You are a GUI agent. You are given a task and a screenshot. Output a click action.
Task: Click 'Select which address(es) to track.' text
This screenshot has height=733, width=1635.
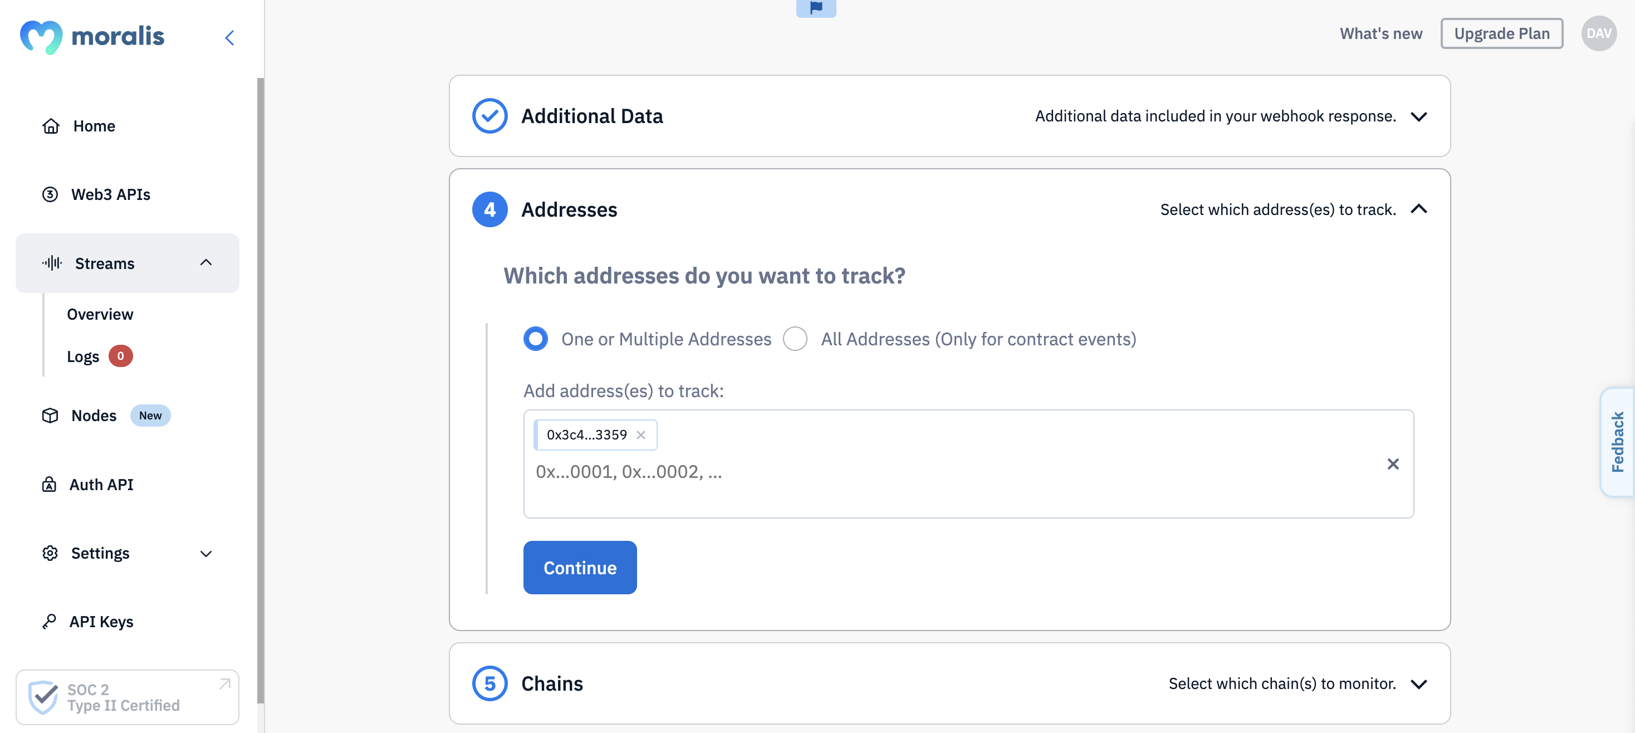[1278, 209]
